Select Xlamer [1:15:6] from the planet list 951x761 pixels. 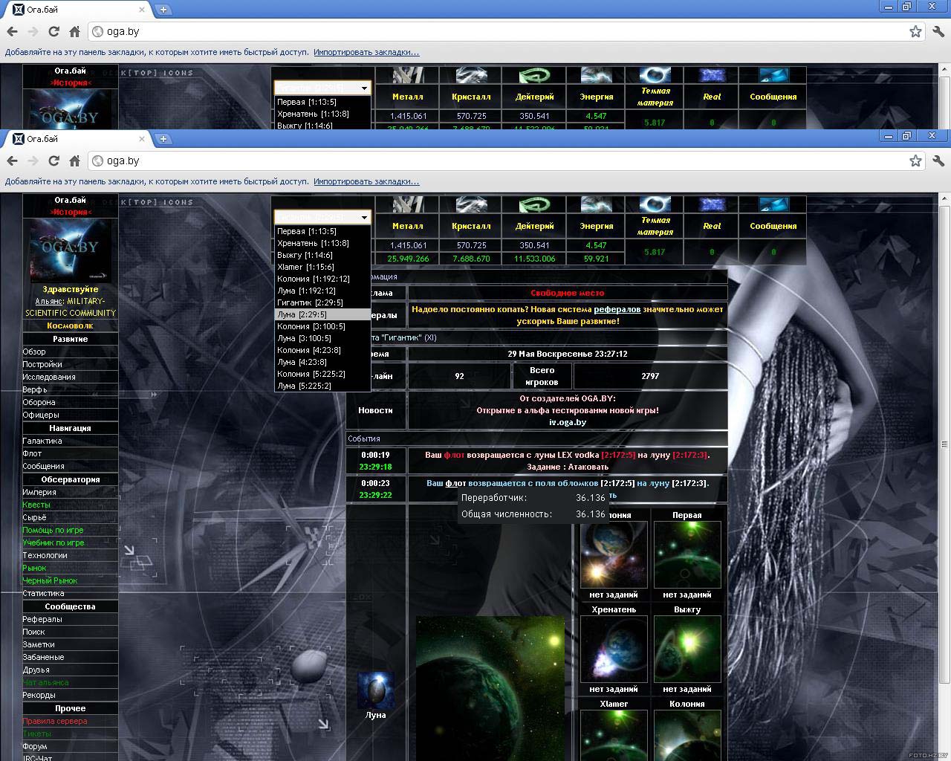(322, 267)
